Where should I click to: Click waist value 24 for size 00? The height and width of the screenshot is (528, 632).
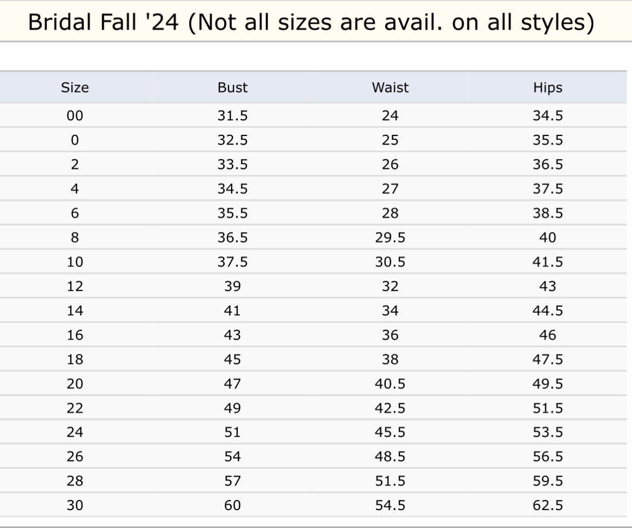390,116
